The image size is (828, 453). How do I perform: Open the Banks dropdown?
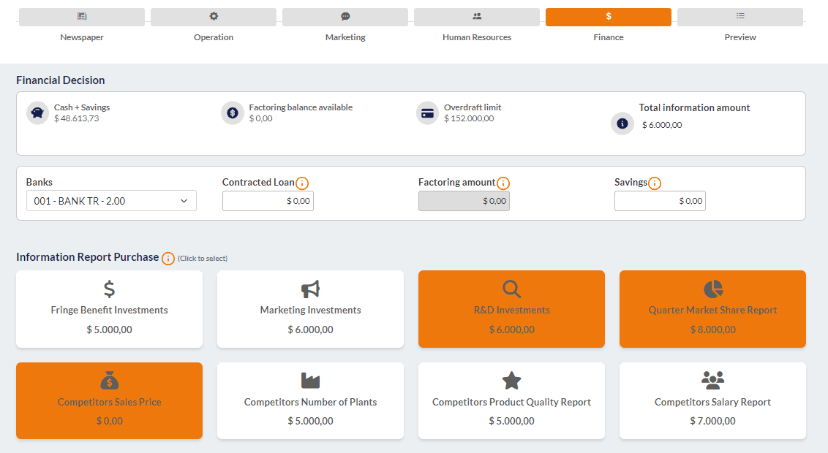tap(111, 201)
